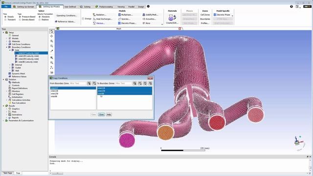Select inlet96 in the From Boundary Zone list
Image resolution: width=313 pixels, height=176 pixels.
click(x=73, y=96)
